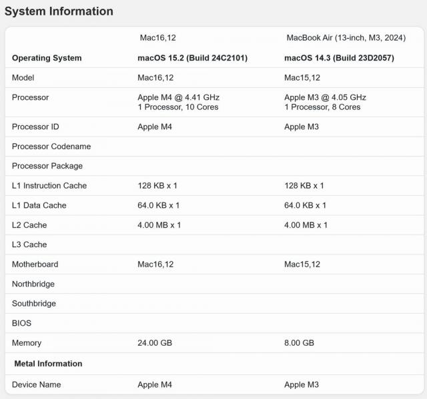Click the Northbridge row label

33,284
